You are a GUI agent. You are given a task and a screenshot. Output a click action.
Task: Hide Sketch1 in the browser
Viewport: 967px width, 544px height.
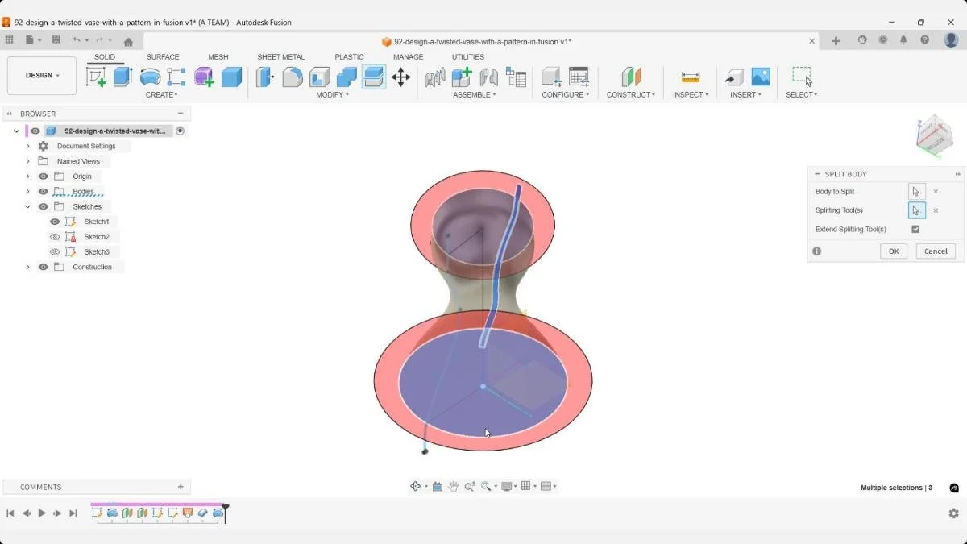(x=55, y=221)
